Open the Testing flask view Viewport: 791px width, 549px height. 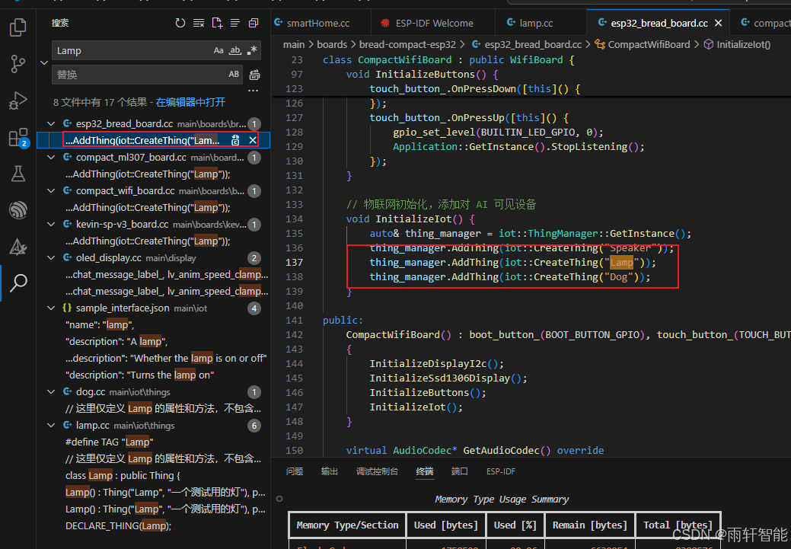pos(18,174)
